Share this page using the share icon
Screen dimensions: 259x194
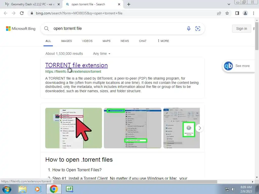point(219,13)
